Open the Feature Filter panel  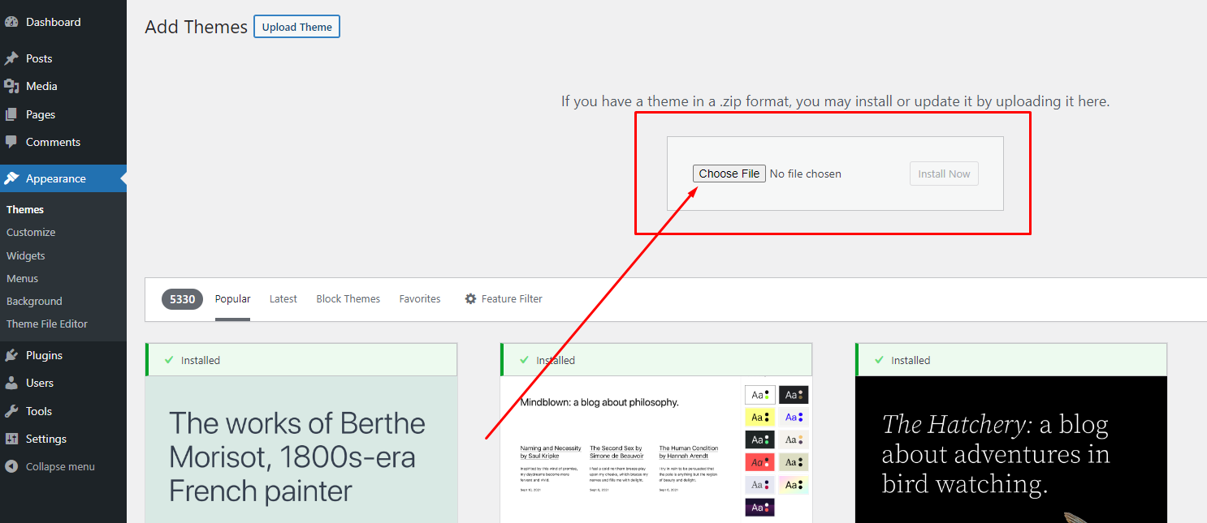click(504, 299)
